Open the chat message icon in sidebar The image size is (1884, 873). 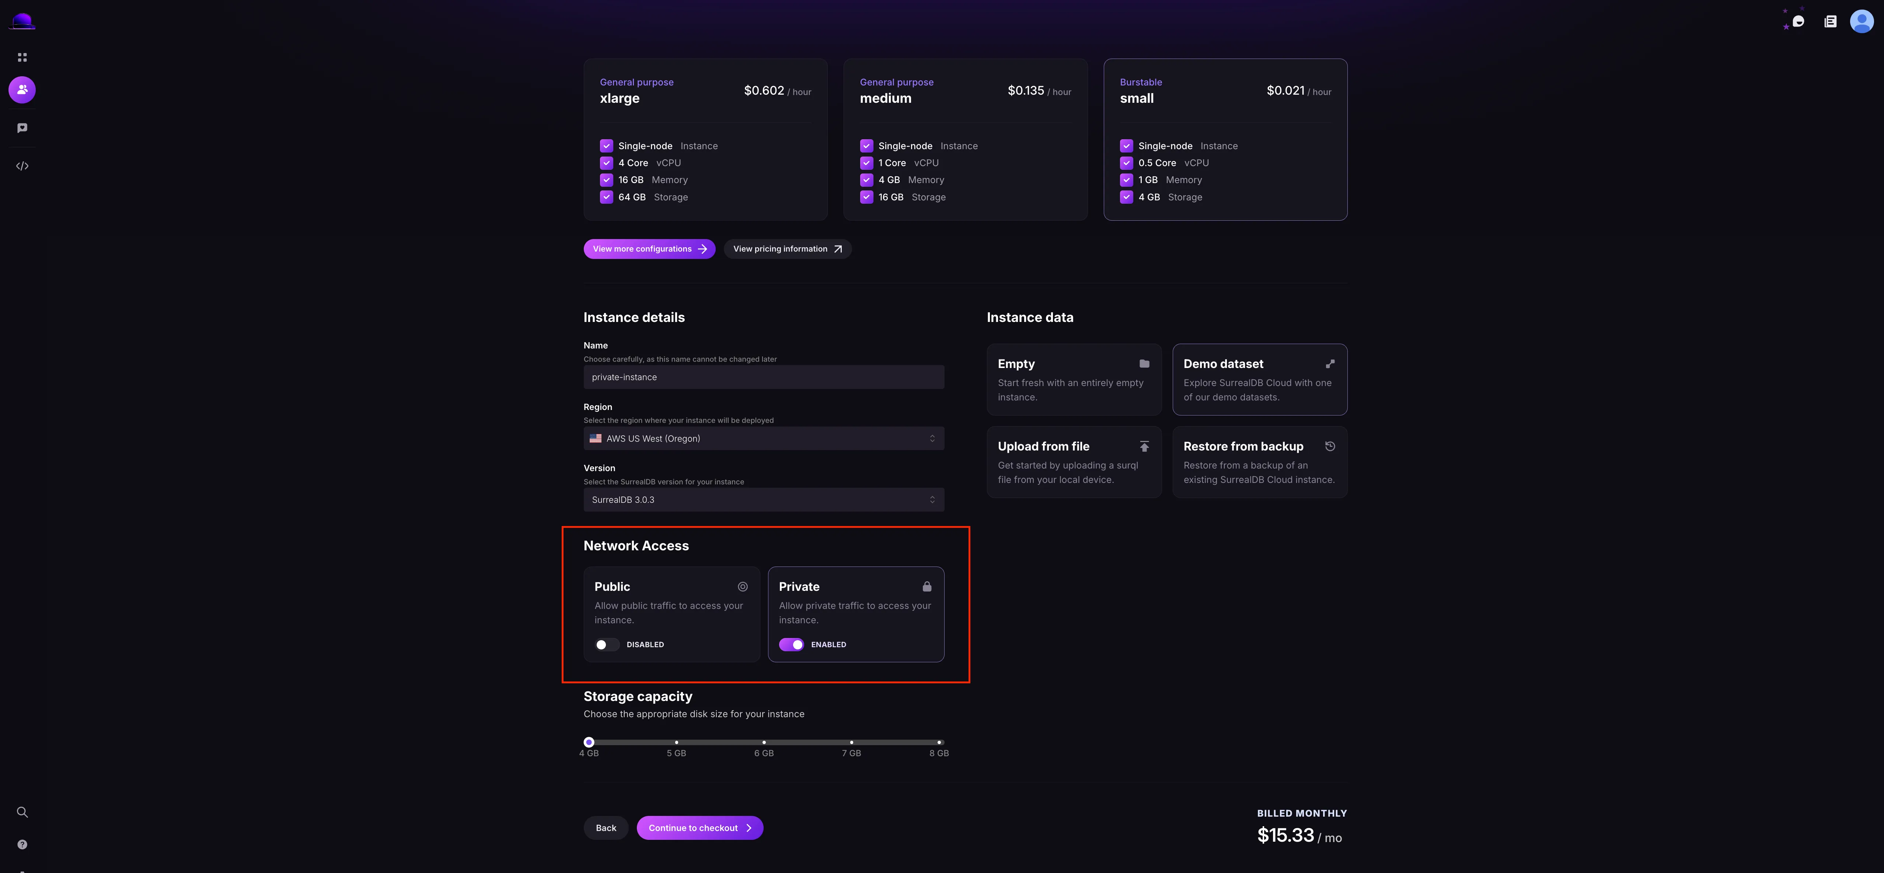(22, 128)
